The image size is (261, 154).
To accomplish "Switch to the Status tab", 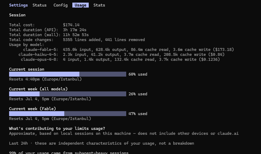I will pos(40,5).
